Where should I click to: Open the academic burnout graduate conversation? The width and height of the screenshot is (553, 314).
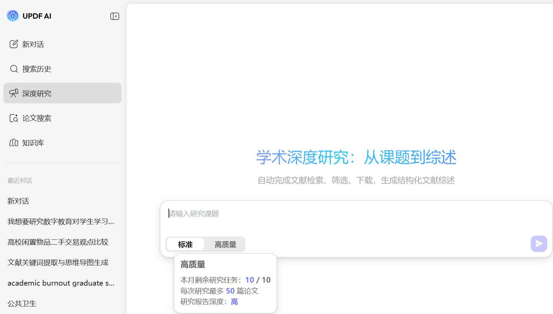click(x=61, y=283)
